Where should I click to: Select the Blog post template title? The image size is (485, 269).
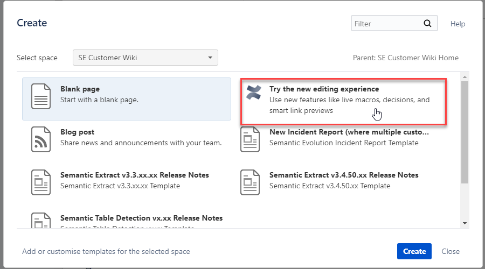pos(77,132)
